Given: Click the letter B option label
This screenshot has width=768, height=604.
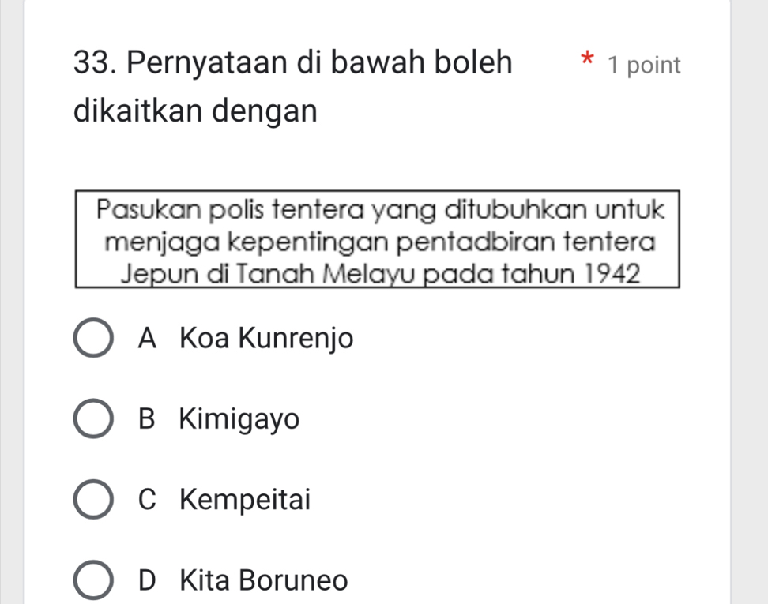Looking at the screenshot, I should 146,418.
